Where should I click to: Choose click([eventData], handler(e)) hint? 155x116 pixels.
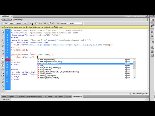(85, 68)
